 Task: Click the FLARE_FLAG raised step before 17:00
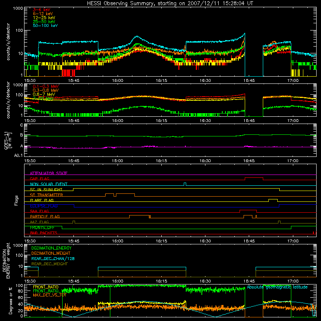[273, 199]
